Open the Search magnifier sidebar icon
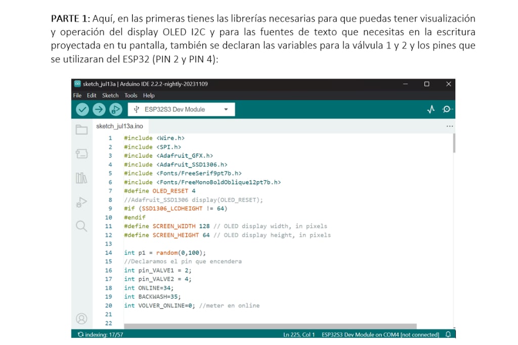 click(x=81, y=226)
